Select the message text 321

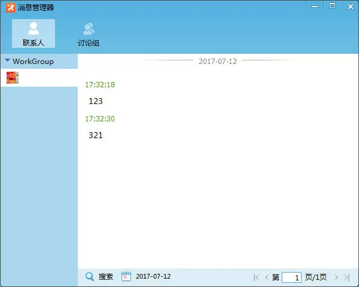pos(96,135)
